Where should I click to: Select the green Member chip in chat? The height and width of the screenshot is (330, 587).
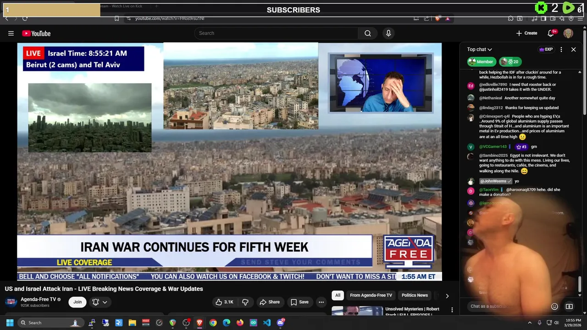point(481,61)
